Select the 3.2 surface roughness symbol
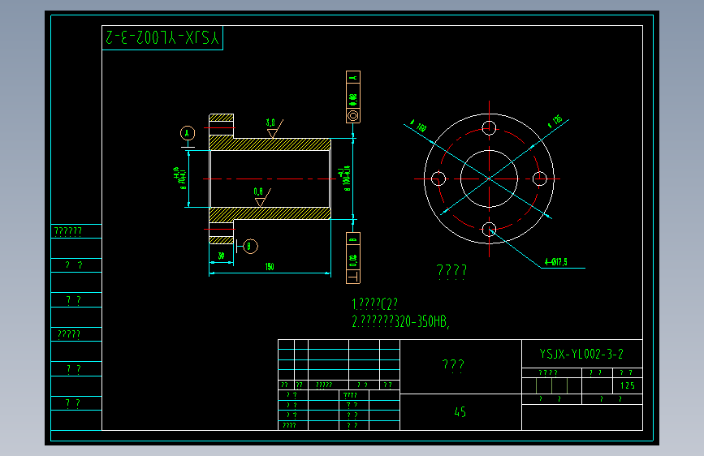704x456 pixels. 274,128
